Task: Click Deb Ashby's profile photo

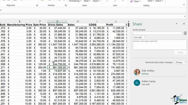Action: (137, 72)
